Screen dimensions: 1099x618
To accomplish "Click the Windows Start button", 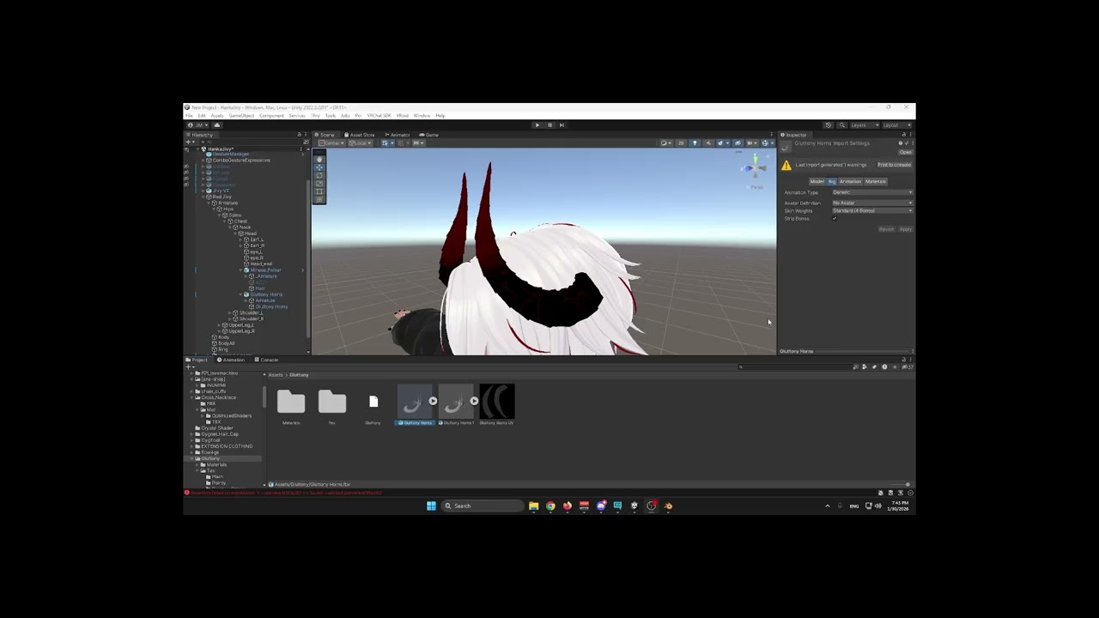I will [x=431, y=506].
